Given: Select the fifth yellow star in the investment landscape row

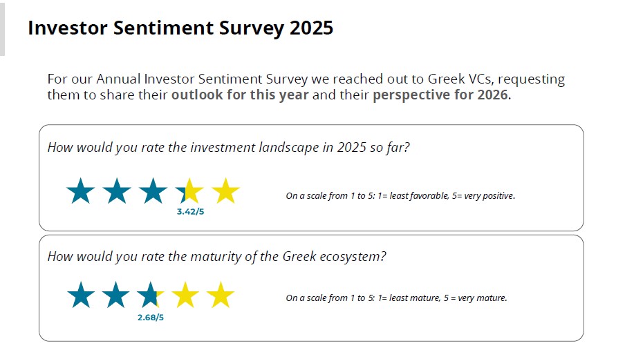Looking at the screenshot, I should click(225, 191).
